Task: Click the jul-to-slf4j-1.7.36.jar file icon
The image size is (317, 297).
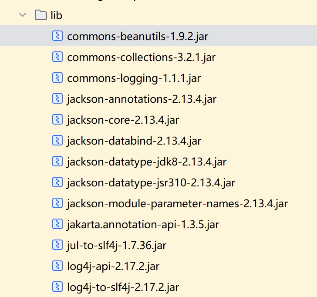Action: coord(57,245)
